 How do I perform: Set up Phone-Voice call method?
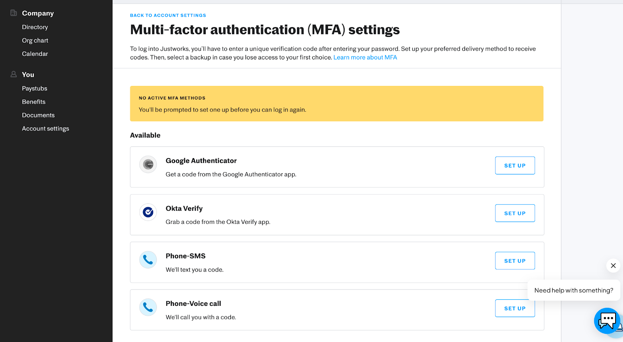[515, 308]
